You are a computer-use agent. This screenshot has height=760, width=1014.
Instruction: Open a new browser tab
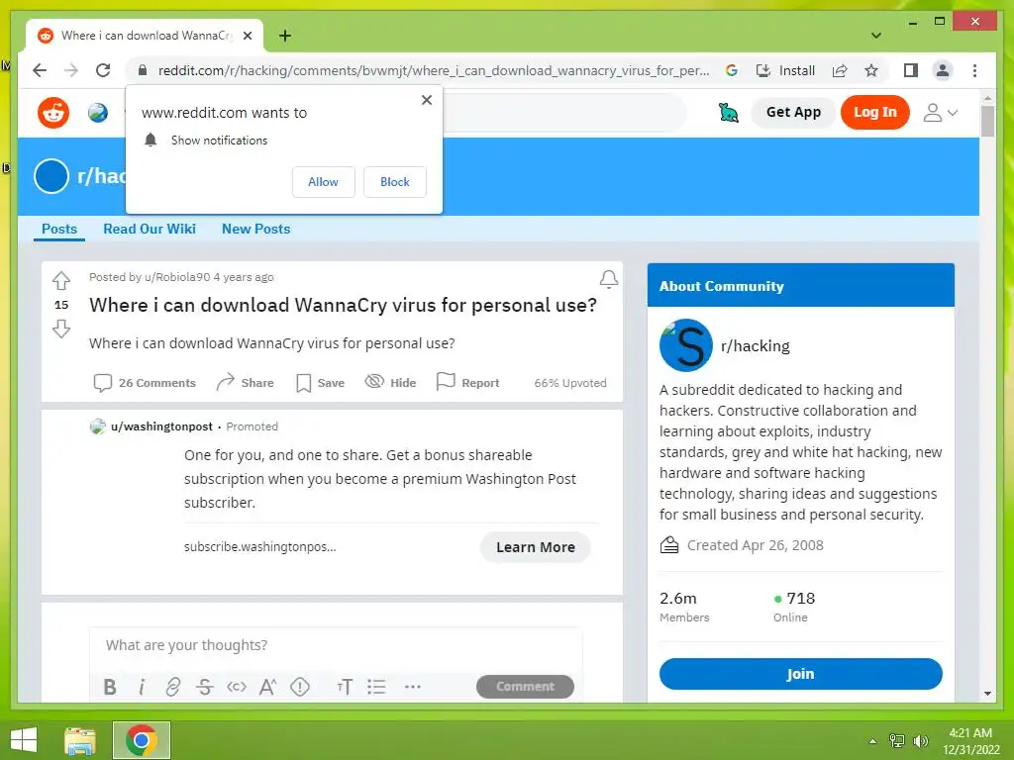285,36
